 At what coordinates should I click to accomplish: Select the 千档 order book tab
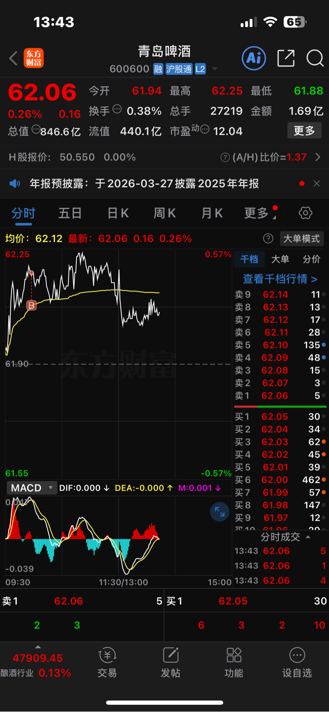(x=249, y=259)
